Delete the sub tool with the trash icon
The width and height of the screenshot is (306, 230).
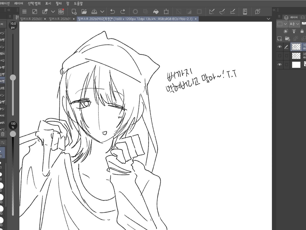pyautogui.click(x=3, y=134)
